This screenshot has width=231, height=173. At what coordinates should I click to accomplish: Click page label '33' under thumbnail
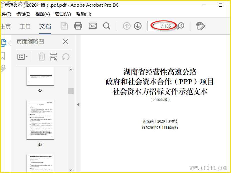(40, 144)
